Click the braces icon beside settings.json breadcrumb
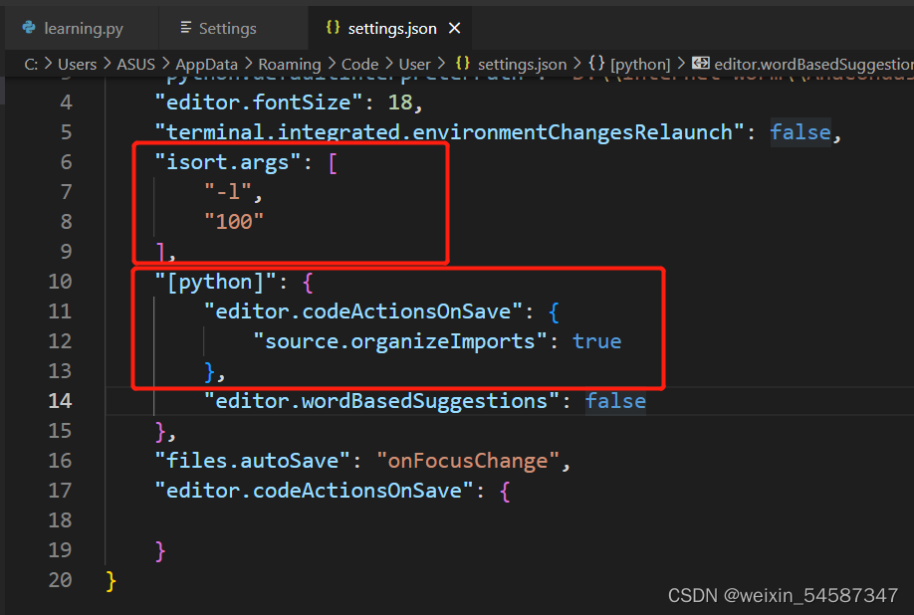914x615 pixels. [x=461, y=63]
